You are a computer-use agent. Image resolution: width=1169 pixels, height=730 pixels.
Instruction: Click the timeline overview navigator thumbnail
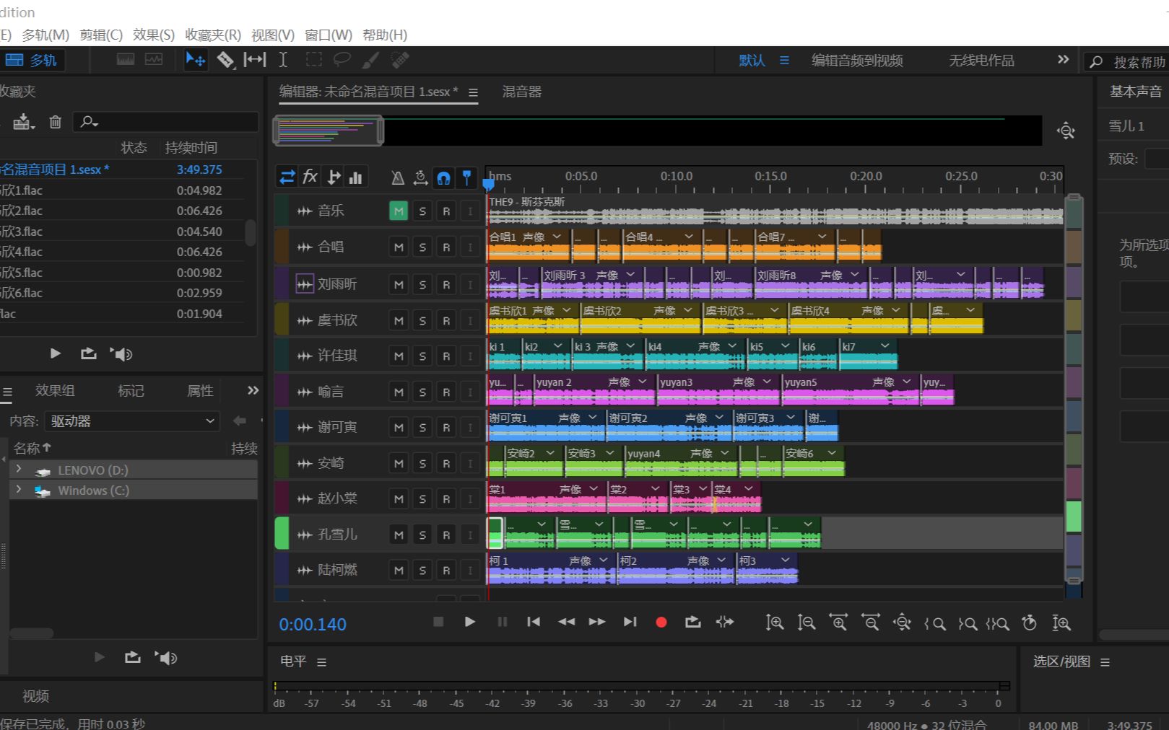point(328,131)
